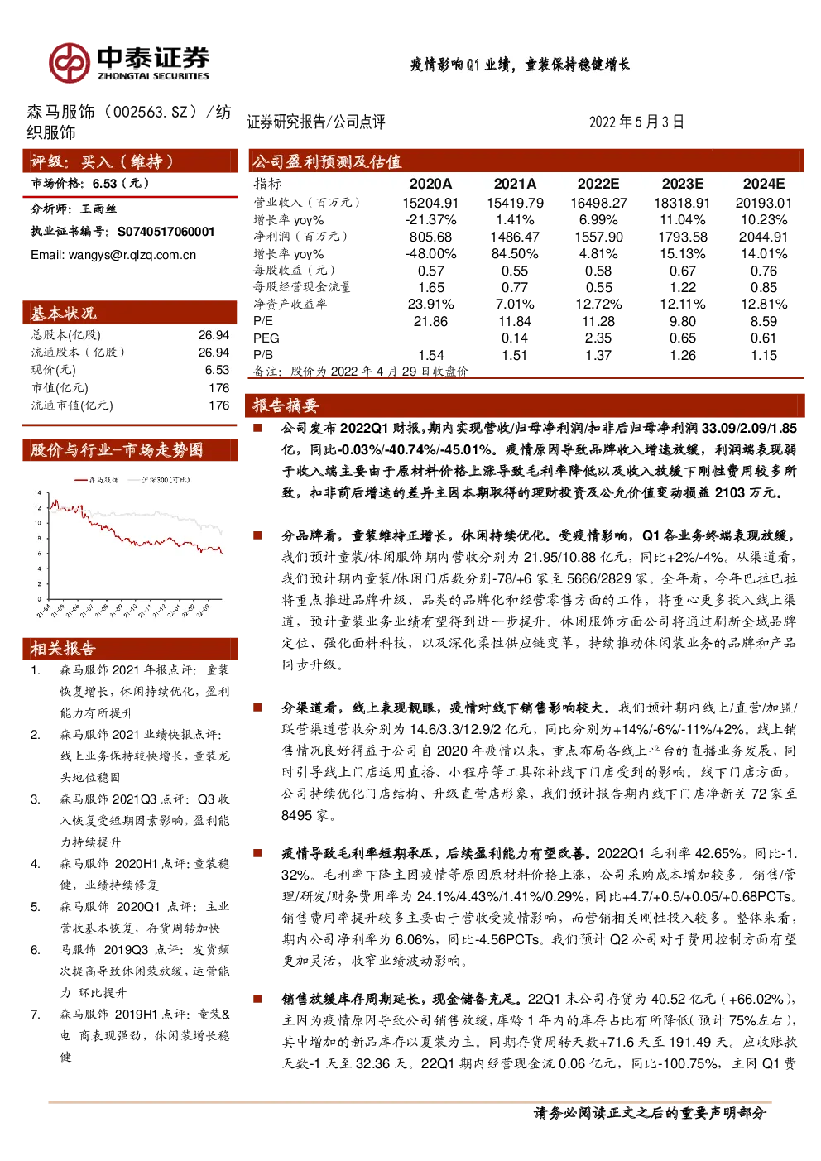Click the 分渠道看 paragraph bullet marker

pos(257,708)
